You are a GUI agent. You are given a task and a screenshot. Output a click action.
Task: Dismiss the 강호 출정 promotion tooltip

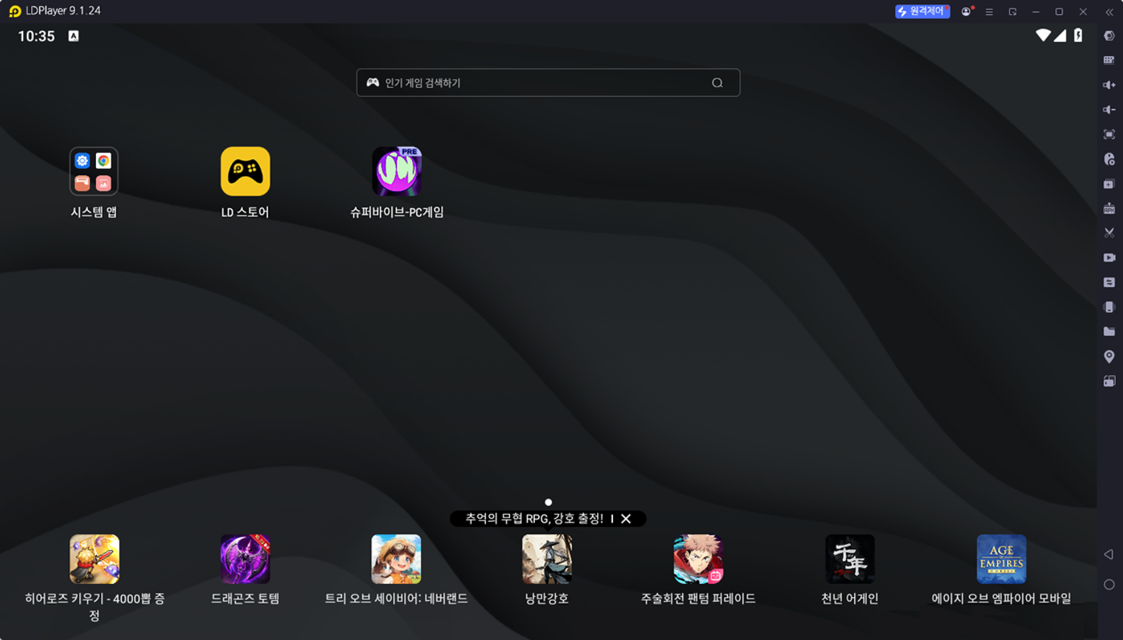[x=626, y=519]
